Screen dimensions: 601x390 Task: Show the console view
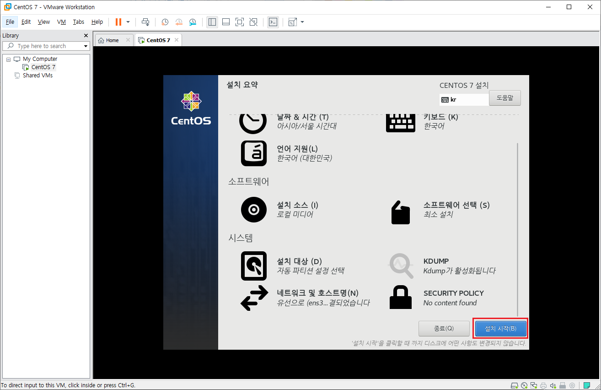tap(273, 22)
